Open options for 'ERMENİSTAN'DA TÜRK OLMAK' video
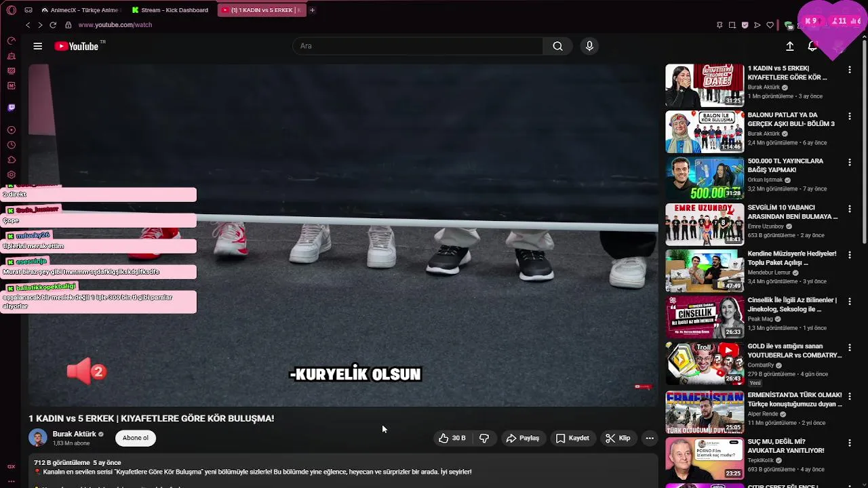This screenshot has height=488, width=868. pyautogui.click(x=850, y=396)
